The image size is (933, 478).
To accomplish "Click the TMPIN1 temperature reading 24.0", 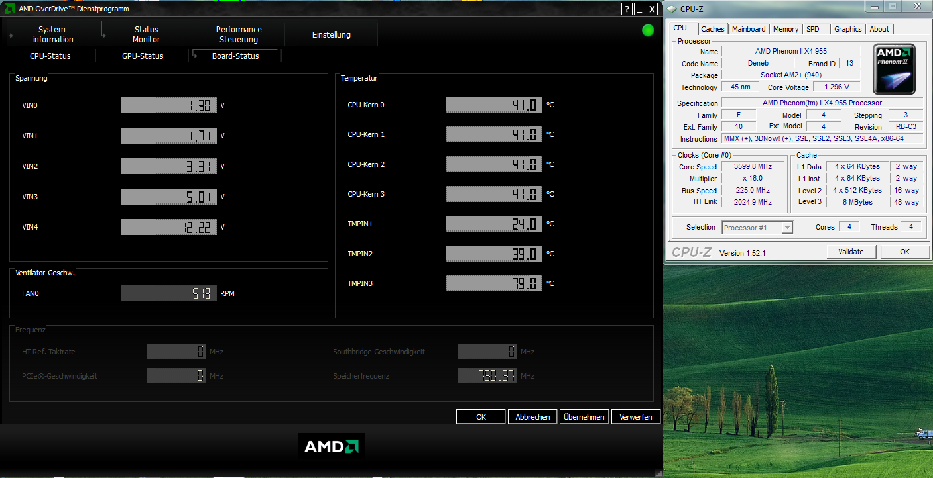I will [x=494, y=224].
